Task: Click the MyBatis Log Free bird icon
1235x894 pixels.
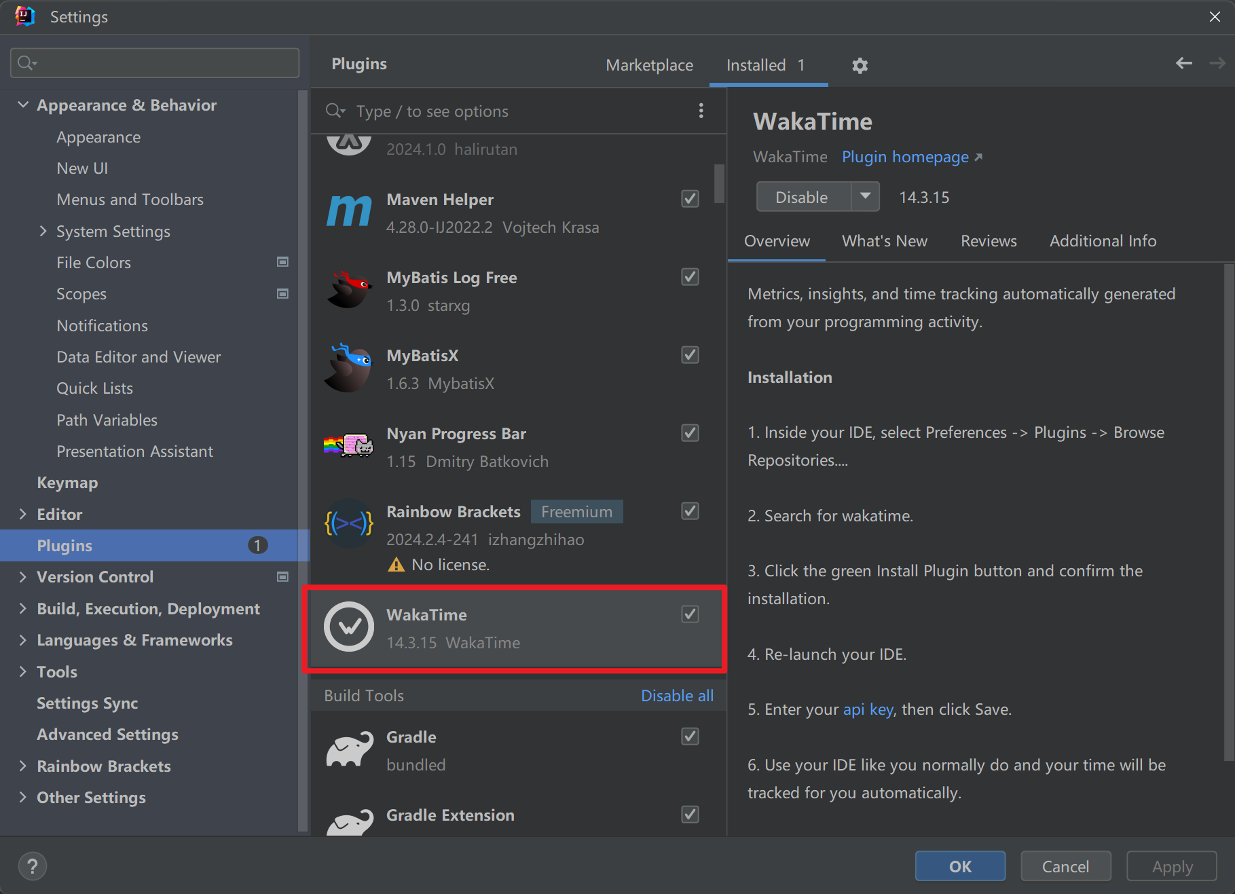Action: point(349,291)
